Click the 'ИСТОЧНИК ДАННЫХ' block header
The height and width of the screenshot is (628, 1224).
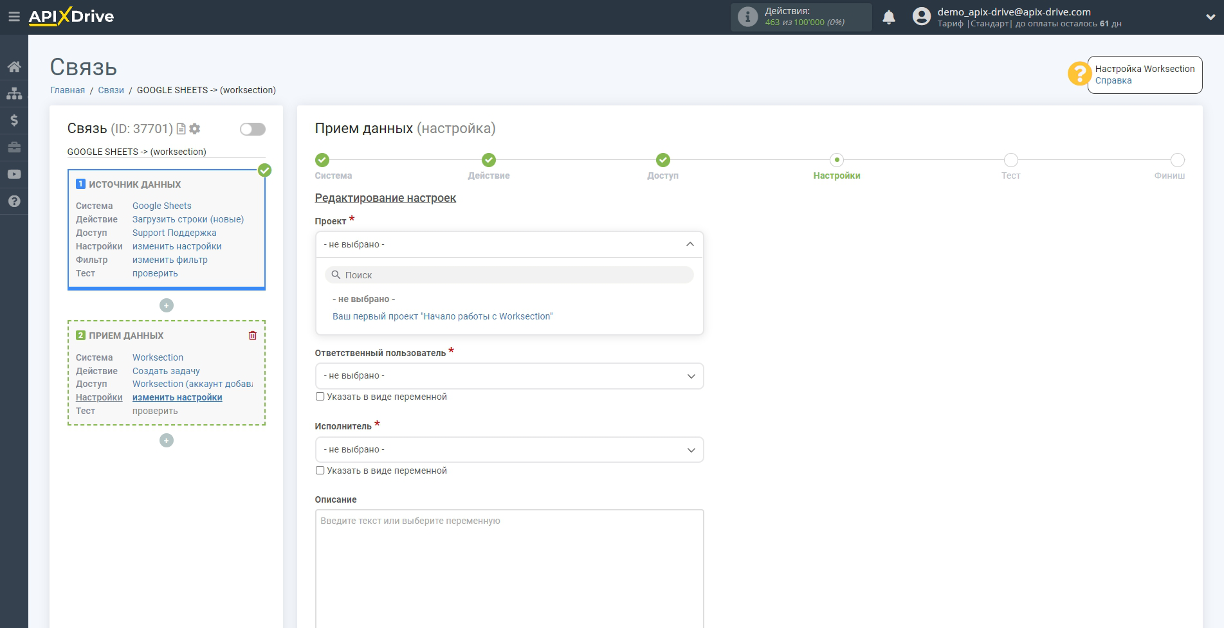[135, 184]
